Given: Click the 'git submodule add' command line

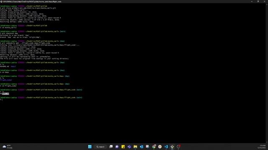Looking at the screenshot, I should pos(25,43).
